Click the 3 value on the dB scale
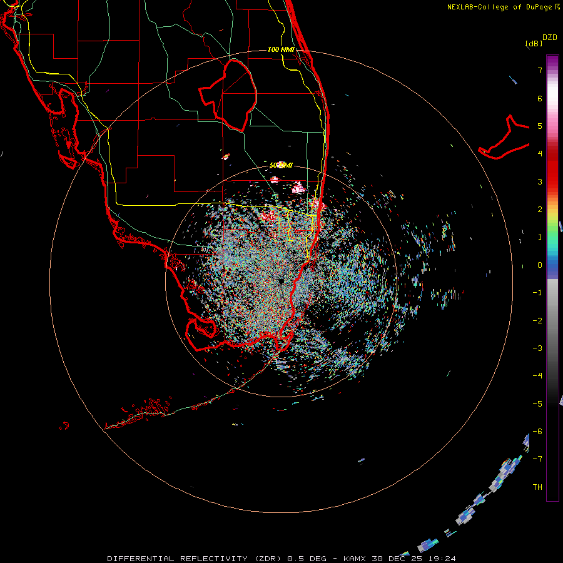Screen dimensions: 563x563 tap(540, 181)
